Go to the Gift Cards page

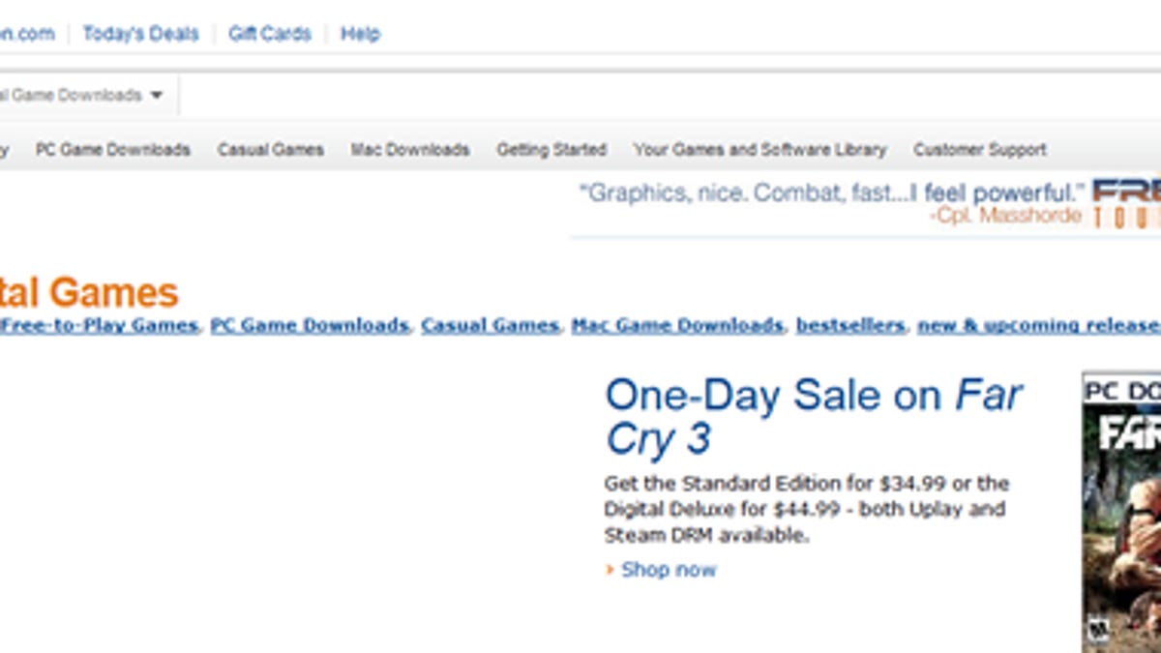point(270,34)
